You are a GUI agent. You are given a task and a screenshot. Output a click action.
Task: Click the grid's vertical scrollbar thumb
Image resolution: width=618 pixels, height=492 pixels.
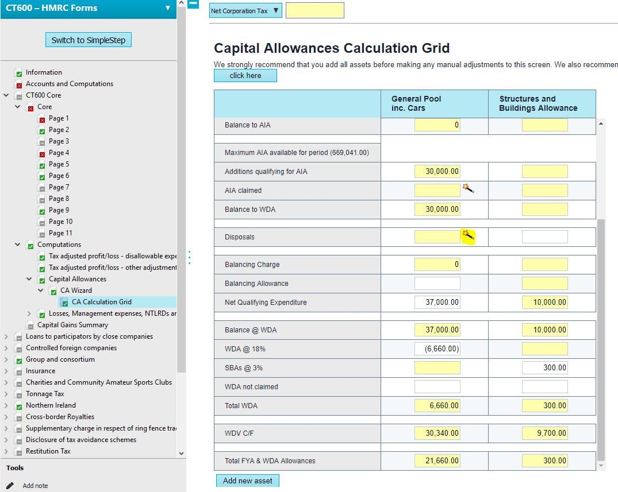(x=601, y=339)
